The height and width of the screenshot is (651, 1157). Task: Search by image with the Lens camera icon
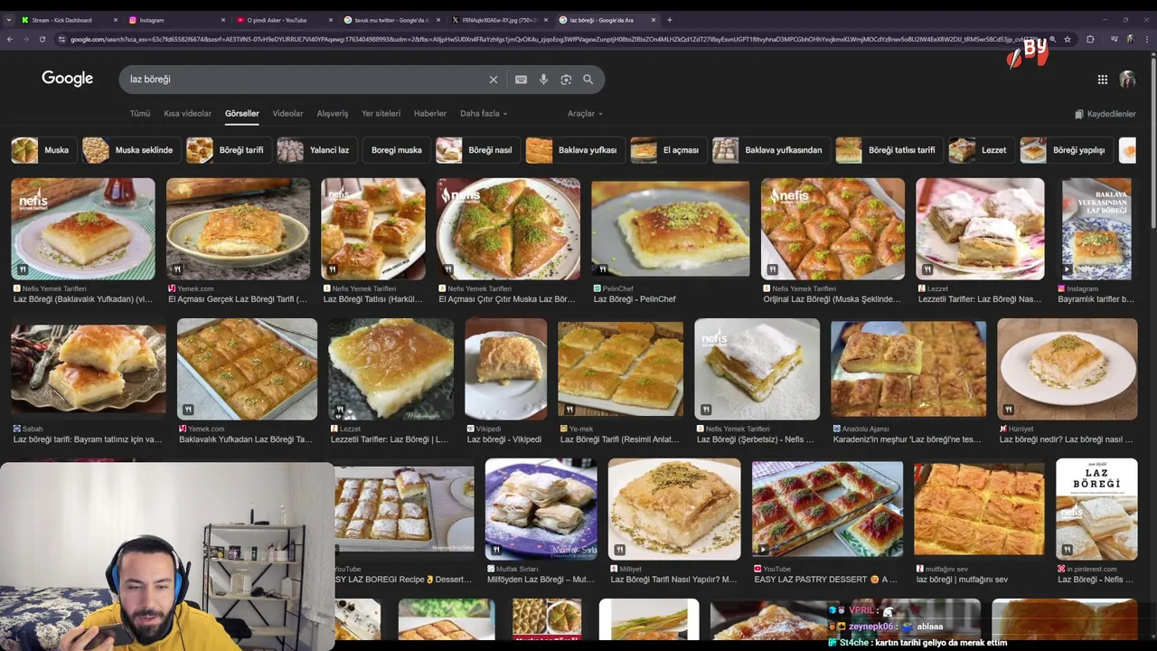pyautogui.click(x=566, y=80)
